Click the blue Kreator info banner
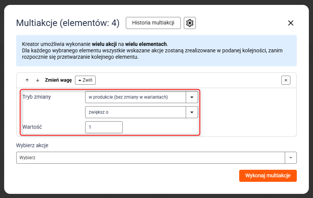 pyautogui.click(x=156, y=51)
